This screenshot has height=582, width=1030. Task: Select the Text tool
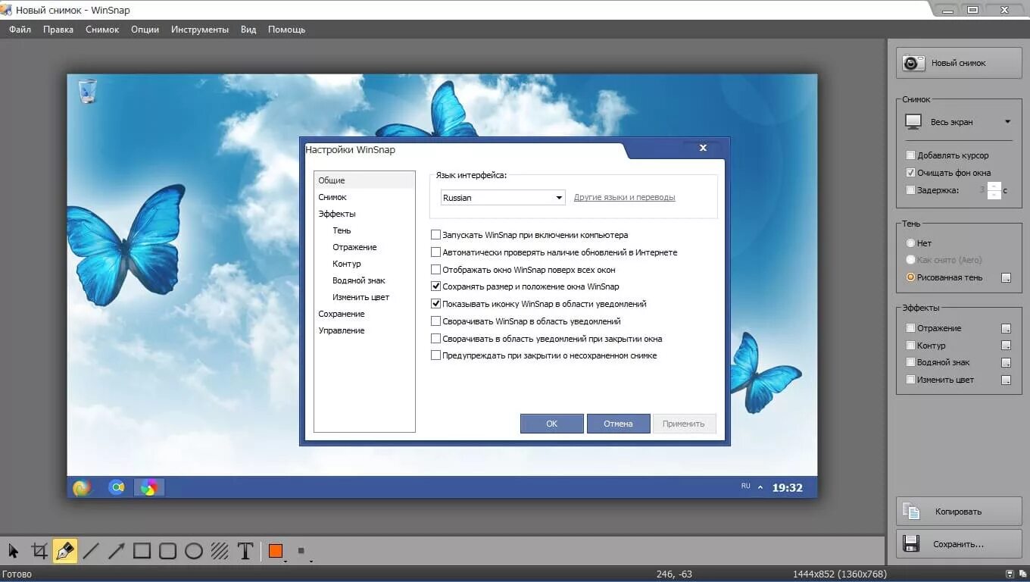[245, 551]
